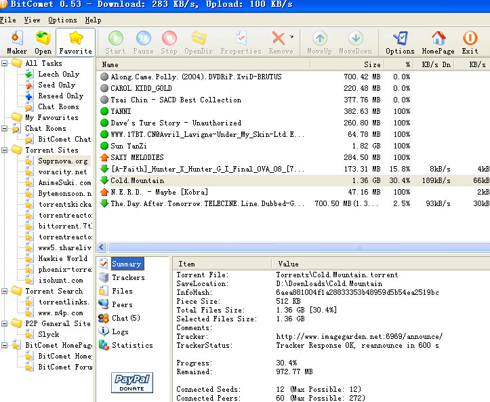Filter tasks by Reseed Only
The height and width of the screenshot is (402, 490).
[x=60, y=96]
